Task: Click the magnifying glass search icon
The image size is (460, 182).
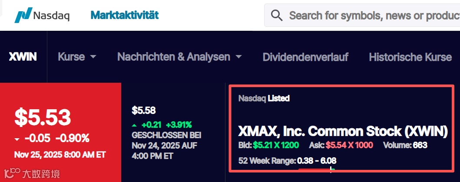Action: 277,16
